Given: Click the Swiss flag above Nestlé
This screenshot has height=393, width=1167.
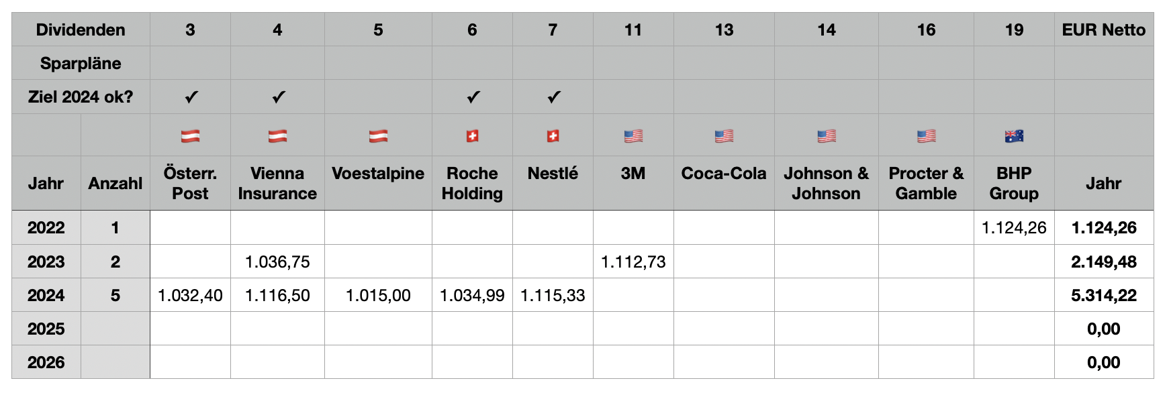Looking at the screenshot, I should tap(553, 136).
